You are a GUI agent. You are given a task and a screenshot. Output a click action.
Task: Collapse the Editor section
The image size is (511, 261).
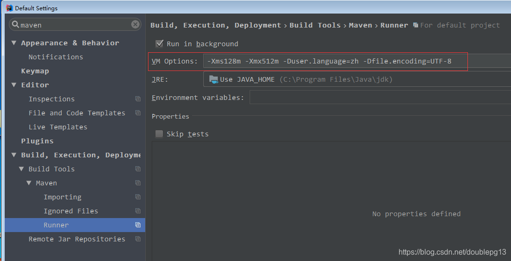[x=14, y=85]
